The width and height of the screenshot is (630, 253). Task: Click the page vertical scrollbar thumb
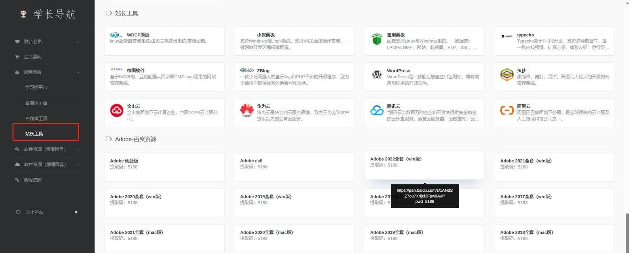pyautogui.click(x=627, y=233)
